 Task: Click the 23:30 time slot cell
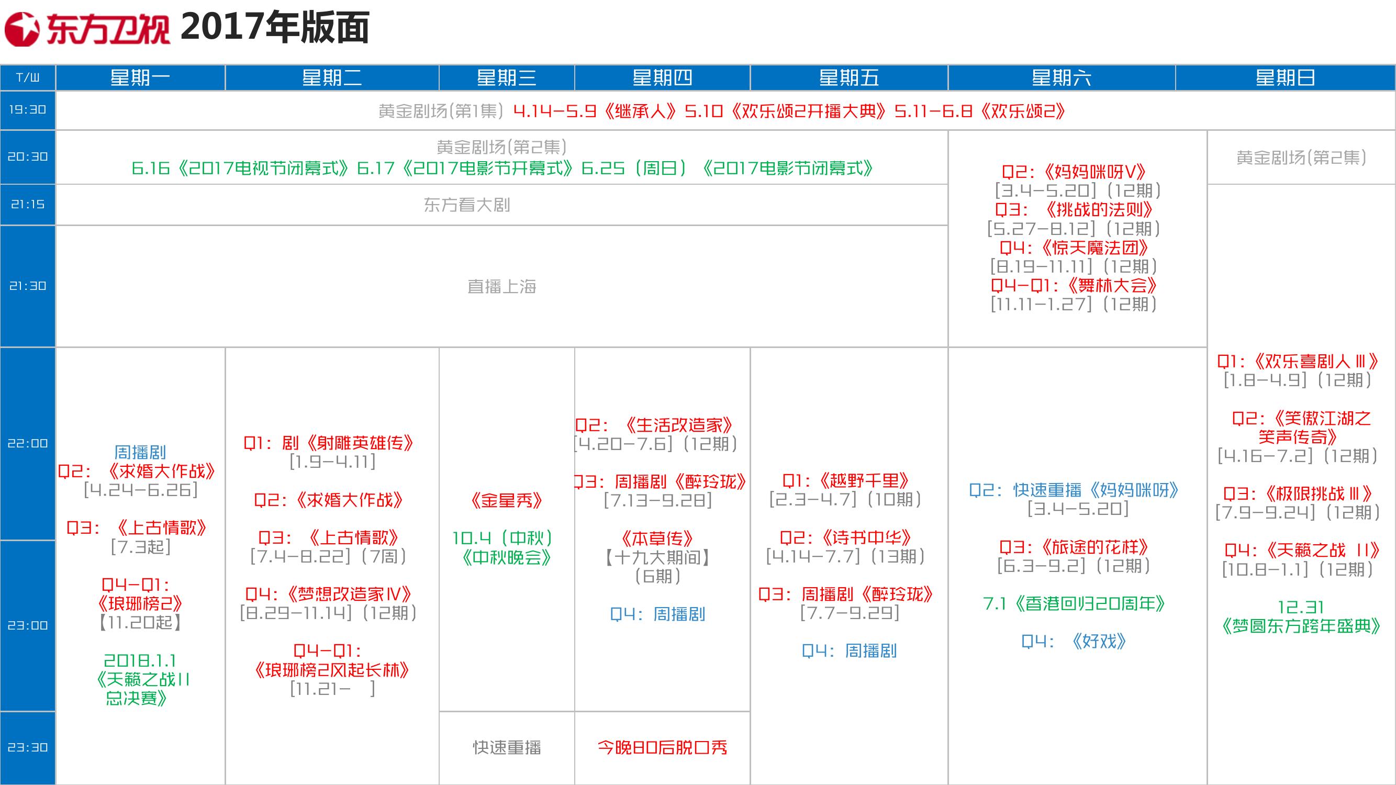coord(28,748)
